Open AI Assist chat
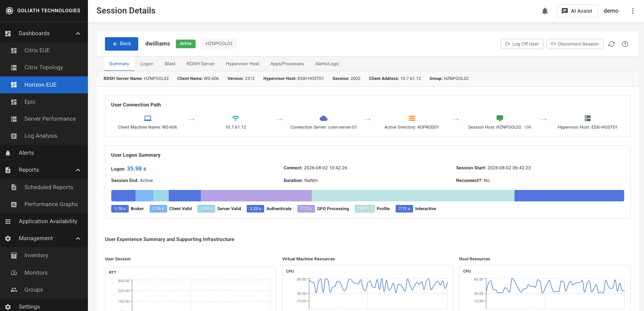 pos(577,11)
